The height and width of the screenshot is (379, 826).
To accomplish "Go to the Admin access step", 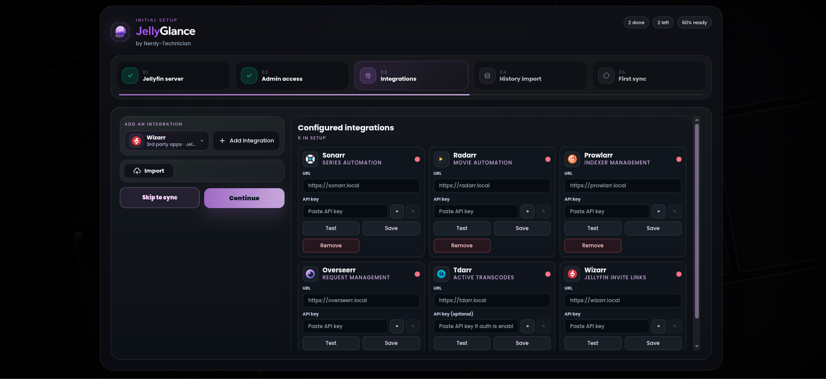I will [x=292, y=76].
